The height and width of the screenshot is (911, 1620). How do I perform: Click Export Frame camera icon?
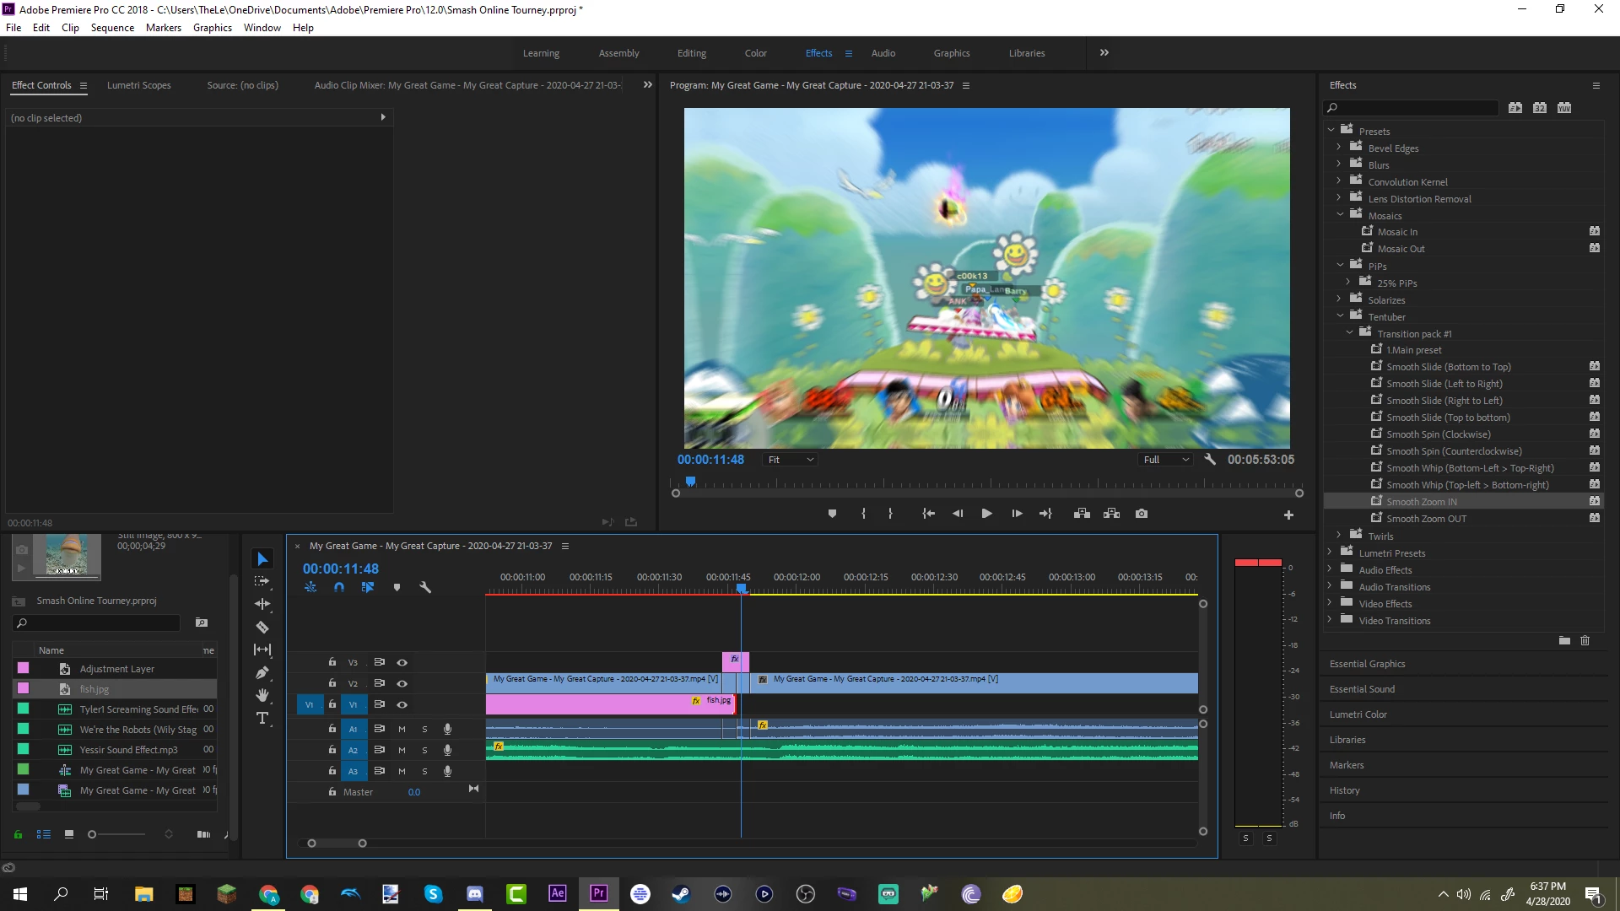[x=1142, y=514]
